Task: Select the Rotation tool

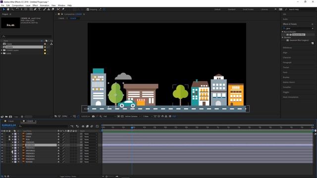Action: point(17,9)
